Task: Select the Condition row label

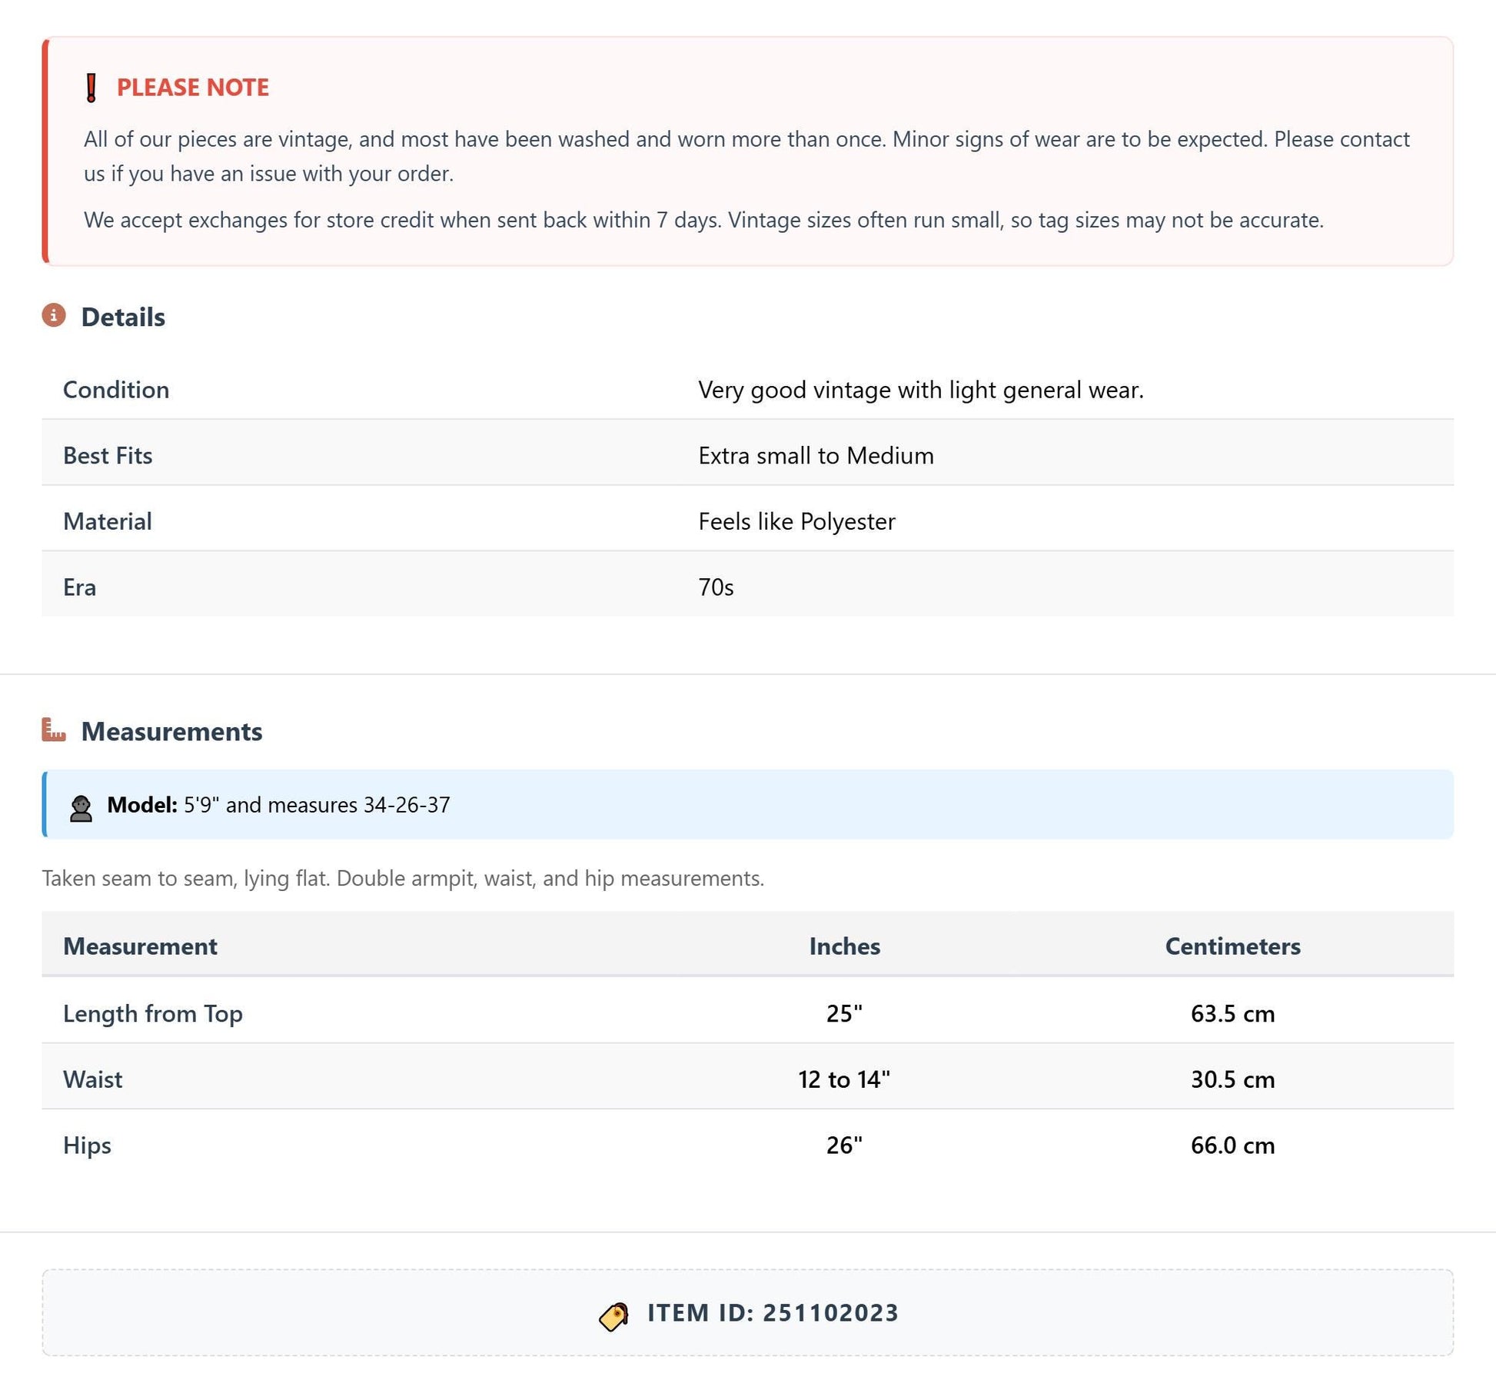Action: coord(116,390)
